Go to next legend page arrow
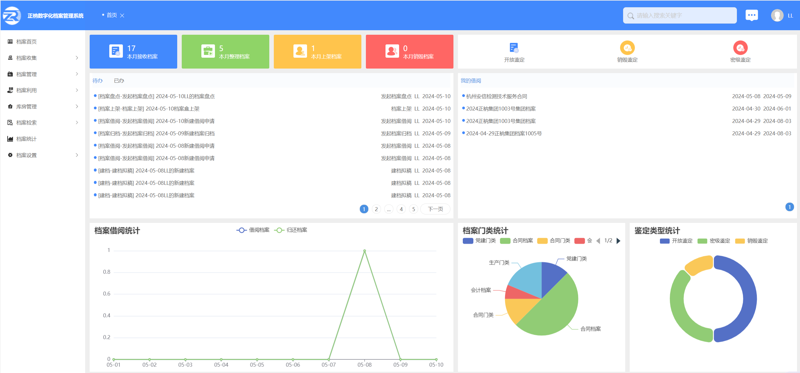800x373 pixels. pyautogui.click(x=618, y=241)
